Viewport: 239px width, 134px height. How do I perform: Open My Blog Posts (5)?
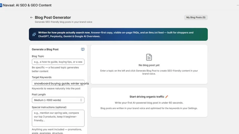[196, 18]
